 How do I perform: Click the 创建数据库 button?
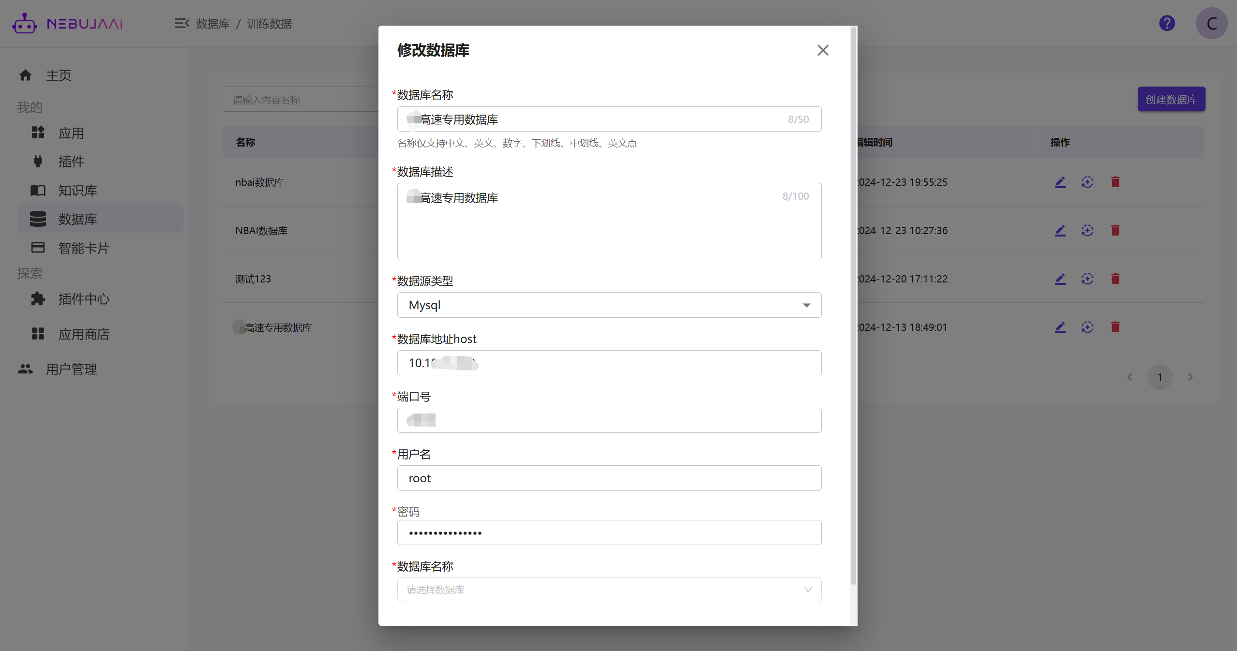coord(1171,100)
